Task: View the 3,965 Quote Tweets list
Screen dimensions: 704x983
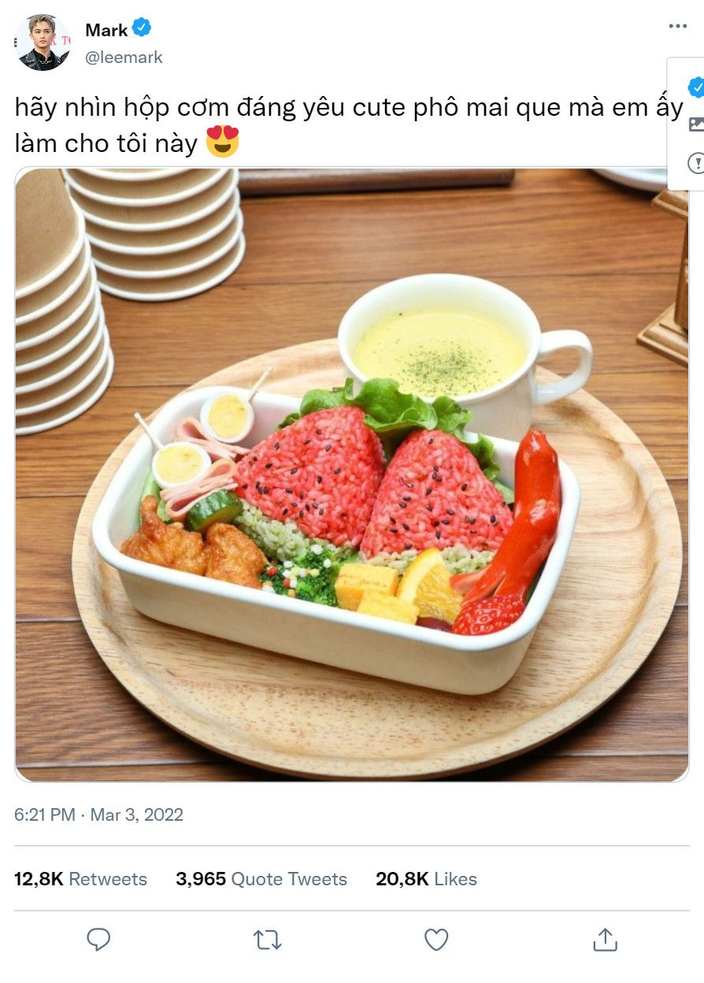Action: [261, 879]
